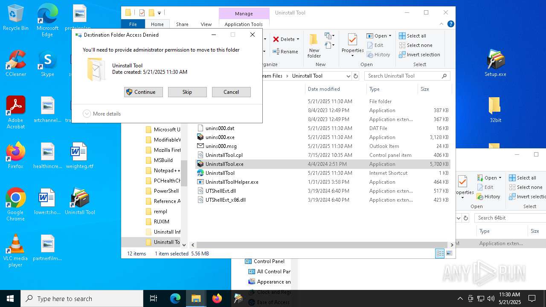546x307 pixels.
Task: Switch to details view button
Action: 440,254
